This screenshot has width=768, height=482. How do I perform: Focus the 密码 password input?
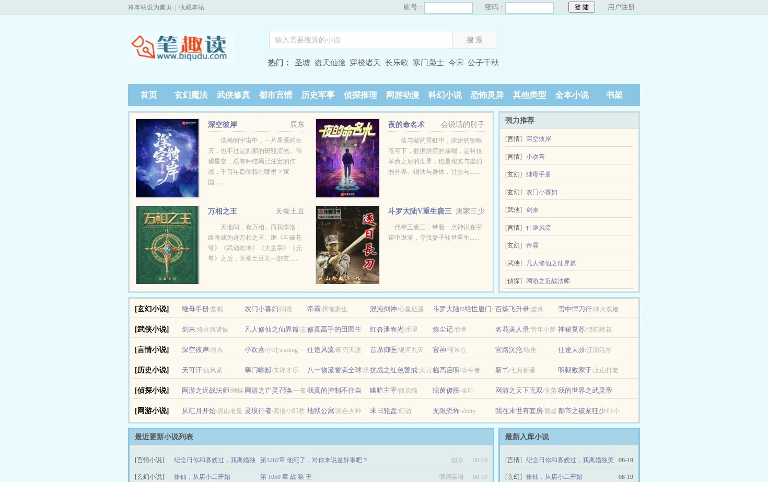tap(529, 8)
